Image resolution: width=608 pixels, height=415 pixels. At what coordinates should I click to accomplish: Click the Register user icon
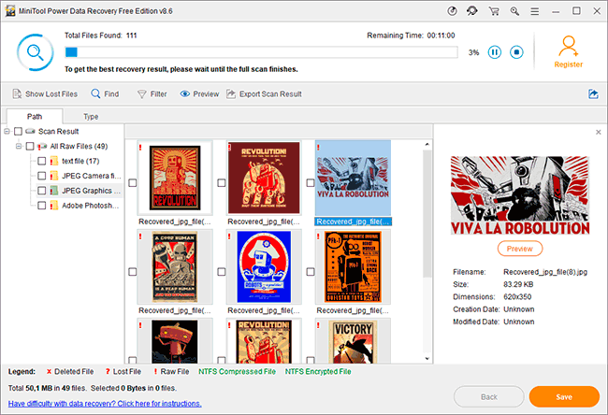(569, 46)
